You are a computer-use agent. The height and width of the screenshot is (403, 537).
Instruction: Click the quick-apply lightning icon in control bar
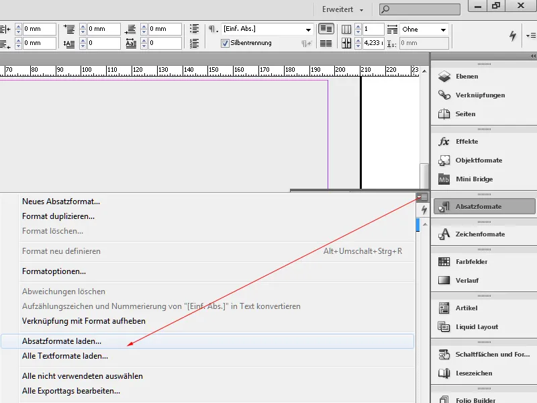(x=512, y=36)
